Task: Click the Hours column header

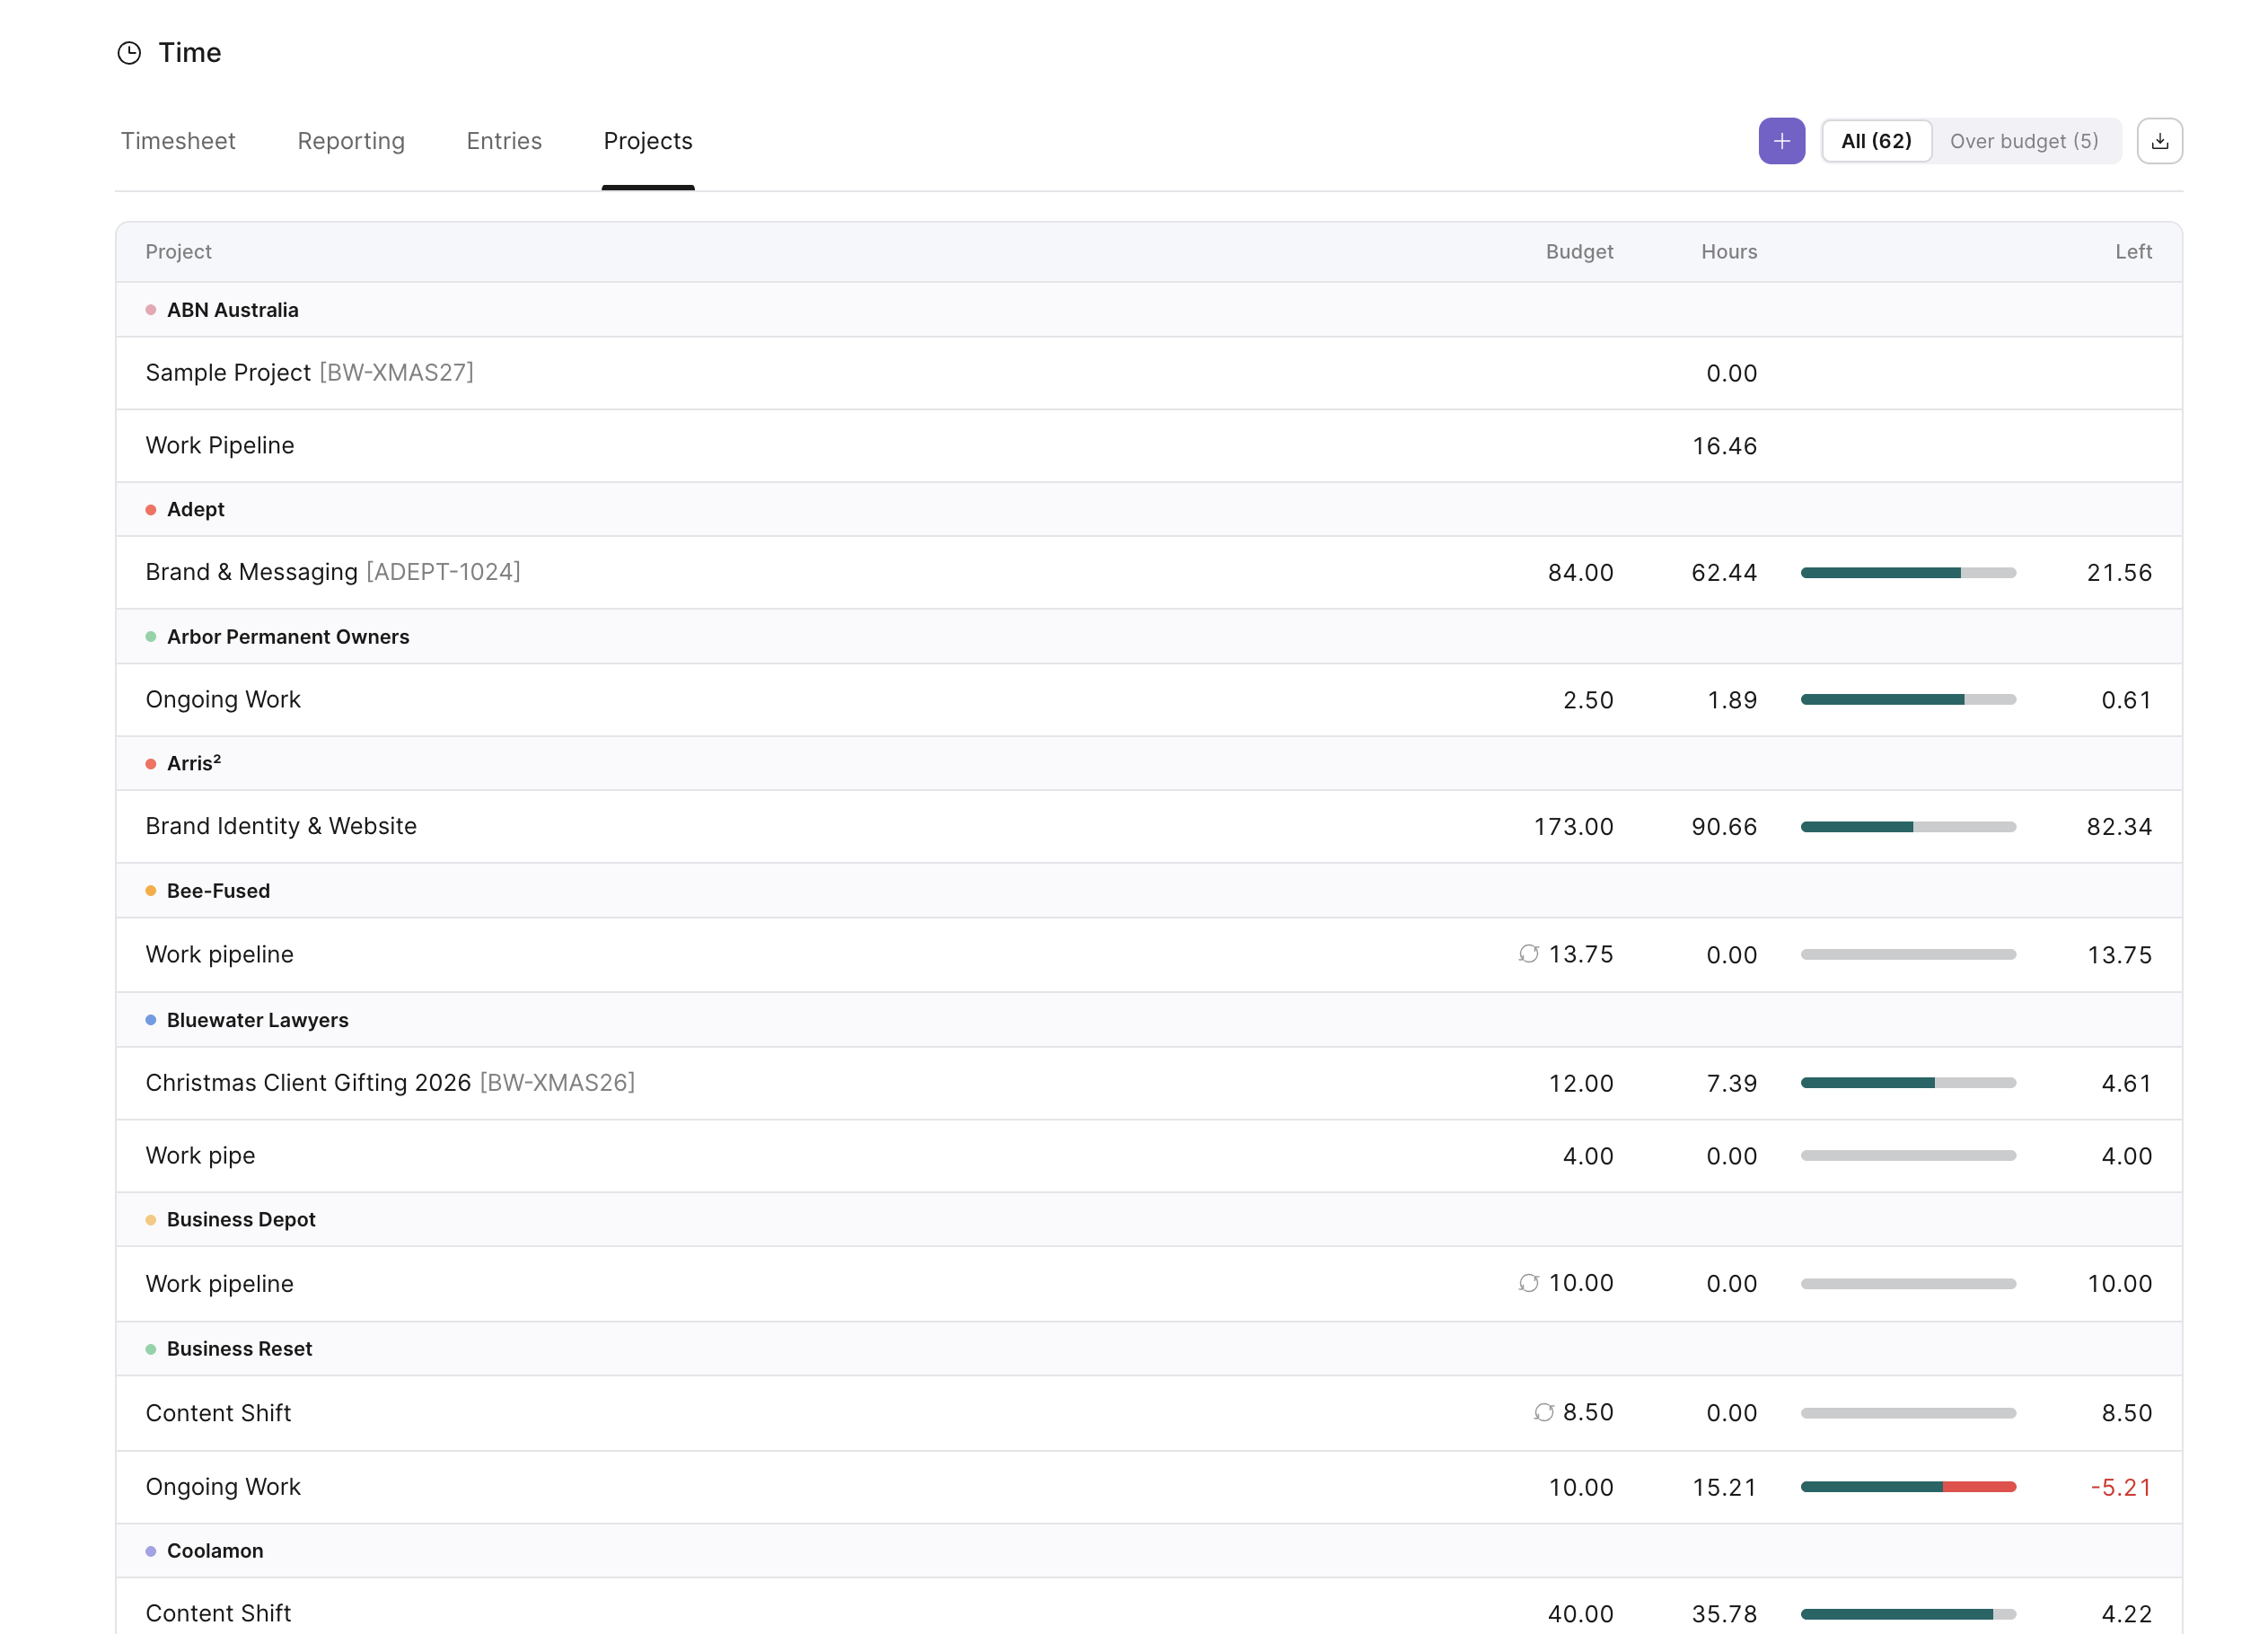Action: tap(1728, 252)
